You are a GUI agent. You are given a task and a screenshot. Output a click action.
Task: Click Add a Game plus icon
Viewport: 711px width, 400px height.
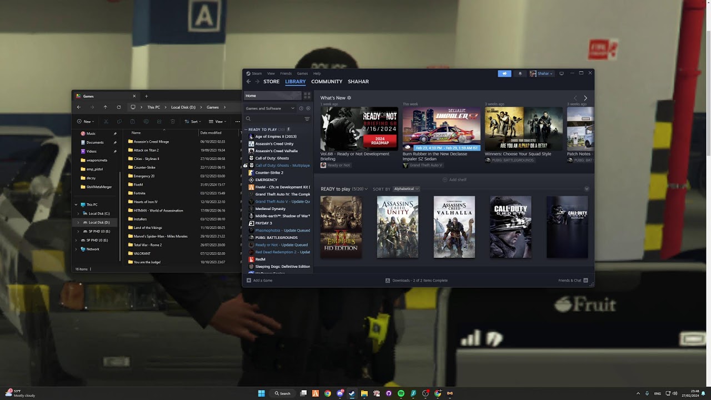249,281
